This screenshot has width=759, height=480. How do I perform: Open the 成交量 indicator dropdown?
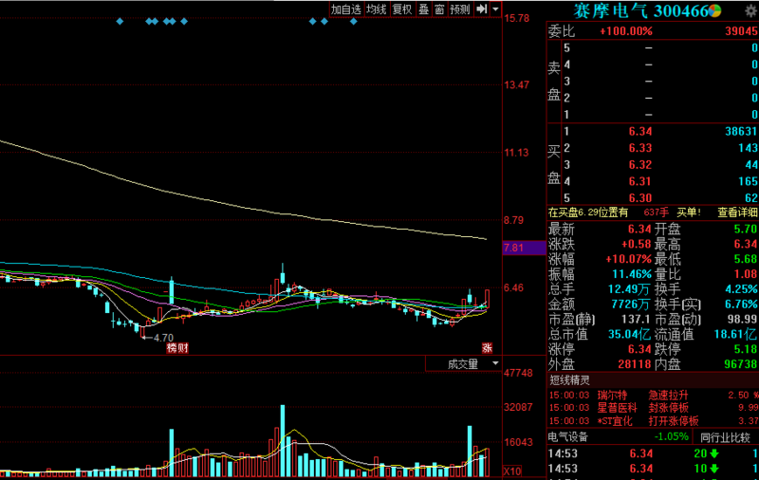(464, 364)
